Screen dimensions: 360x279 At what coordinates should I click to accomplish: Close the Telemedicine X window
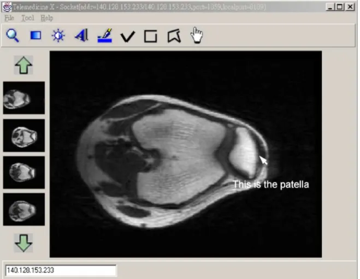(350, 7)
